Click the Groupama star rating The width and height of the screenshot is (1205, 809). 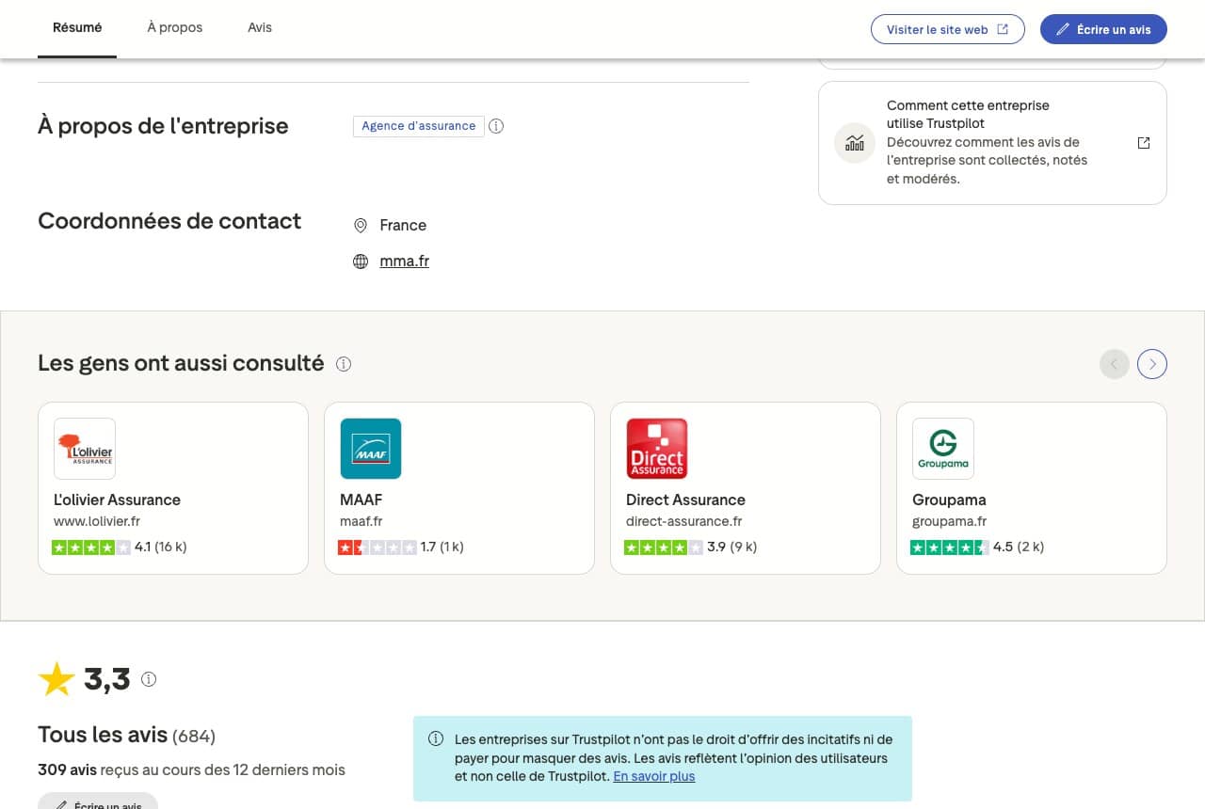(x=950, y=547)
